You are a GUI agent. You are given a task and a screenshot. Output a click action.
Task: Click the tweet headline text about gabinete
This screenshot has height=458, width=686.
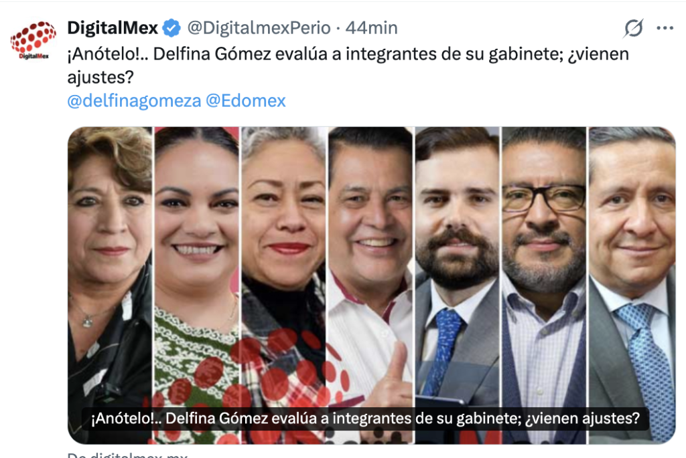coord(348,66)
